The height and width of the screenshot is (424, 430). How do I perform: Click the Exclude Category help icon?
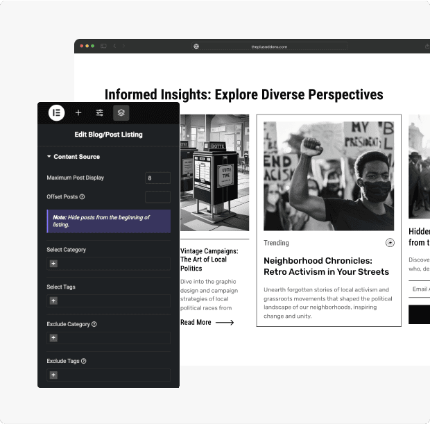[94, 324]
